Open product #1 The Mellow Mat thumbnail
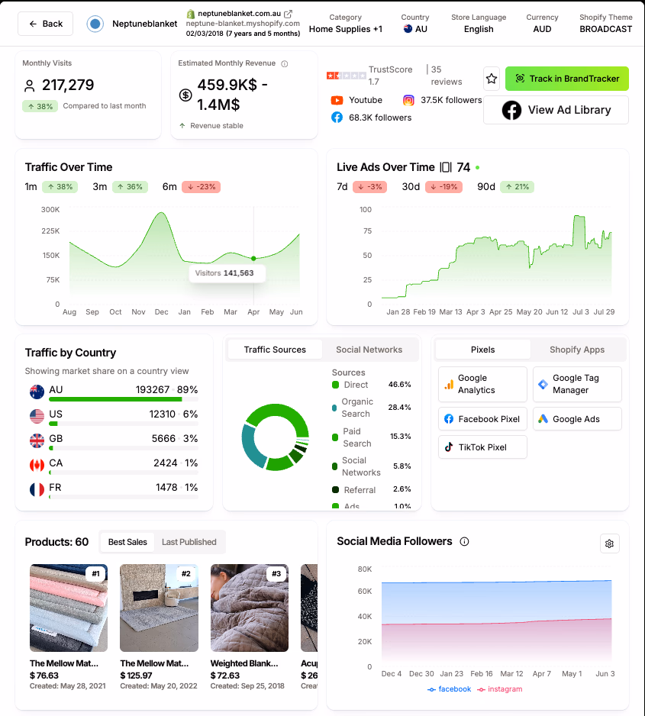Image resolution: width=645 pixels, height=716 pixels. tap(69, 608)
